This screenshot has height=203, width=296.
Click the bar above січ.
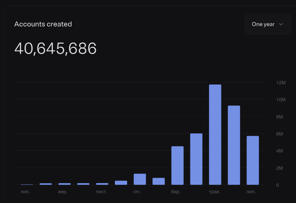[140, 179]
